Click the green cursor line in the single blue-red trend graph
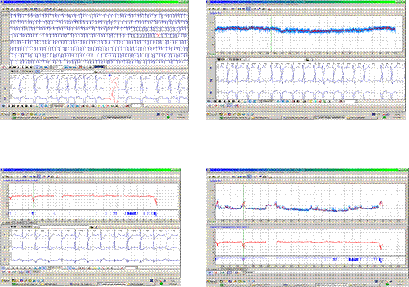 (x=271, y=34)
